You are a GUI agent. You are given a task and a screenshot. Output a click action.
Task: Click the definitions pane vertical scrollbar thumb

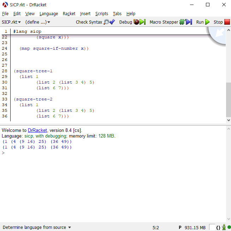228,99
